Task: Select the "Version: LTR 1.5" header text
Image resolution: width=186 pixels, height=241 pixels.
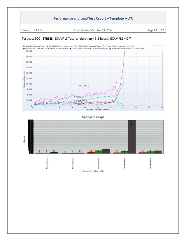Action: [x=32, y=30]
